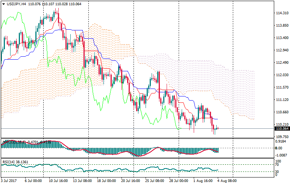
Task: Click the 4 Aug 08:00 time label
Action: click(226, 181)
